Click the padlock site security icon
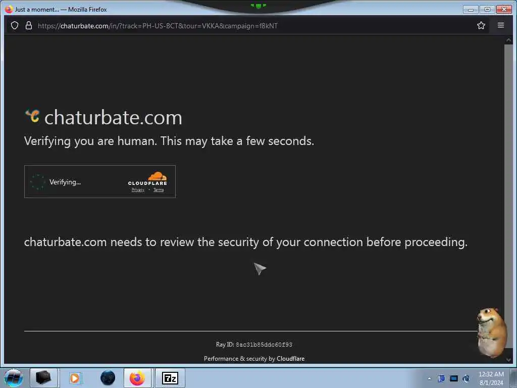This screenshot has width=517, height=388. 29,25
